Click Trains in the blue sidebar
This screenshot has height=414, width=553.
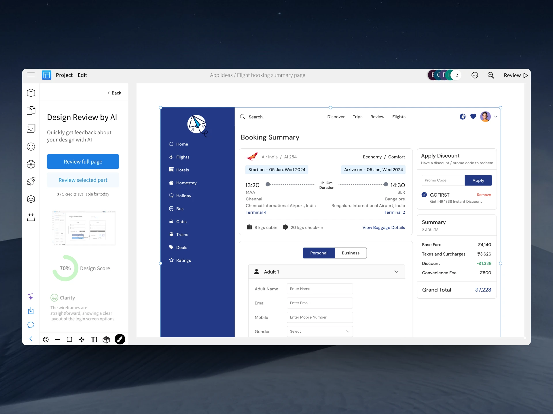pos(179,235)
